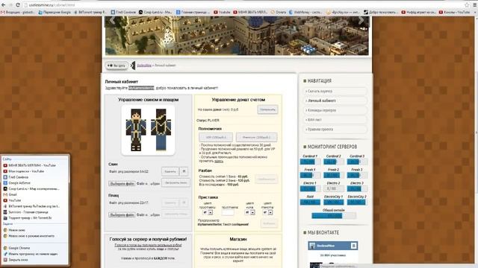The height and width of the screenshot is (268, 478).
Task: Open the WebMoney bookmark
Action: tap(305, 12)
